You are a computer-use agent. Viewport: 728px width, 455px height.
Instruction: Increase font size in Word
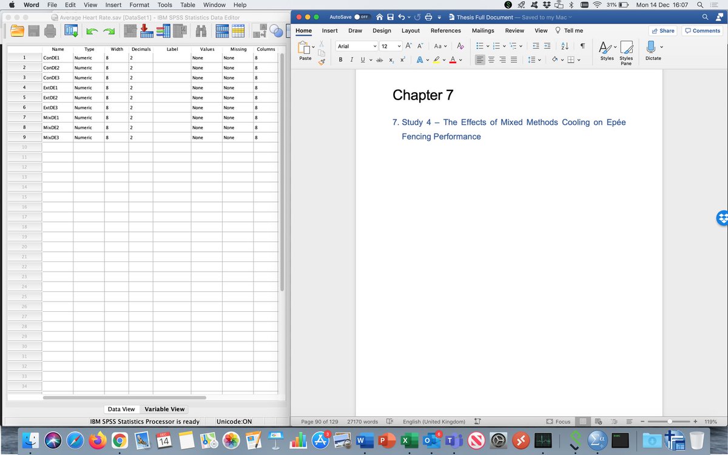click(409, 46)
